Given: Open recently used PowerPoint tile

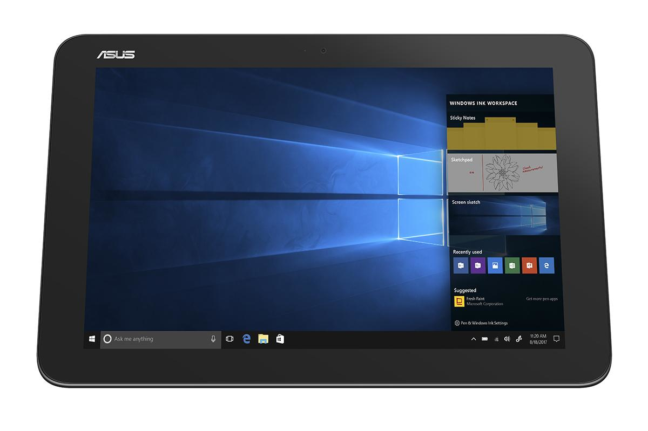Looking at the screenshot, I should point(530,265).
